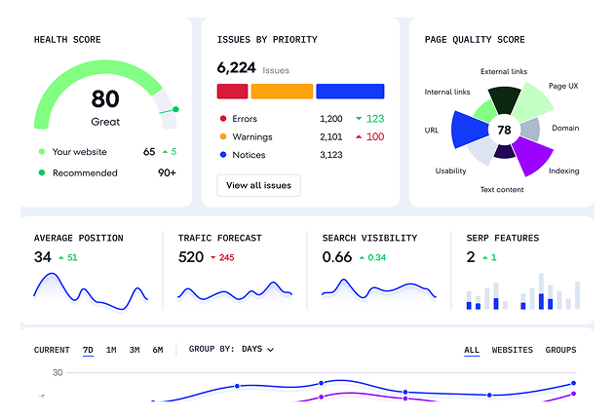Select the Groups filter tab
Viewport: 615px width, 419px height.
coord(560,350)
